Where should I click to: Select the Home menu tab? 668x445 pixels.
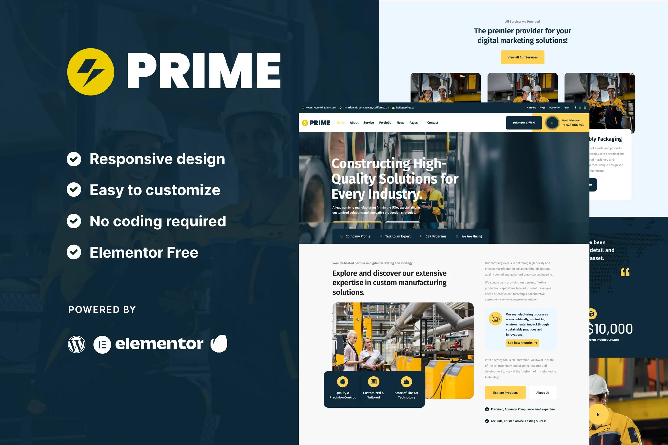pyautogui.click(x=341, y=123)
